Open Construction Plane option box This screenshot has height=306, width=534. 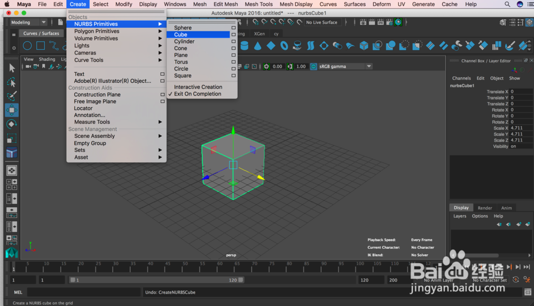(x=162, y=95)
